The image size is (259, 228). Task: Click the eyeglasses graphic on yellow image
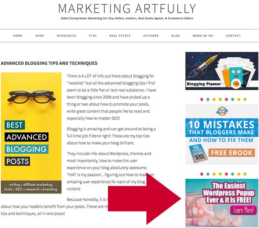click(x=32, y=97)
